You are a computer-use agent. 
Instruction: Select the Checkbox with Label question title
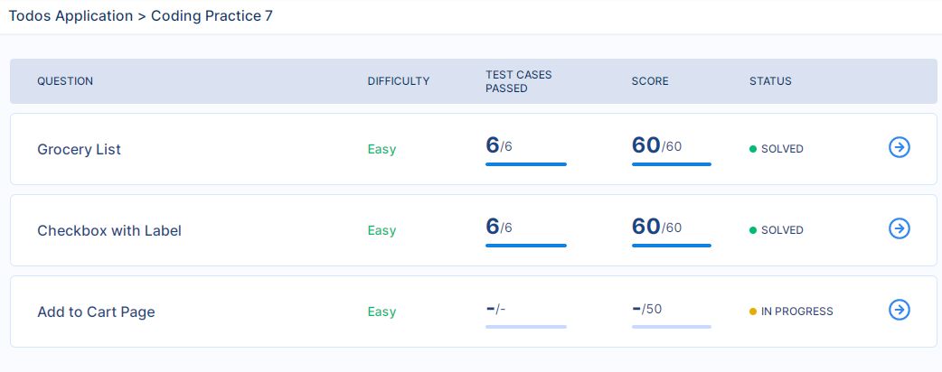pos(109,230)
